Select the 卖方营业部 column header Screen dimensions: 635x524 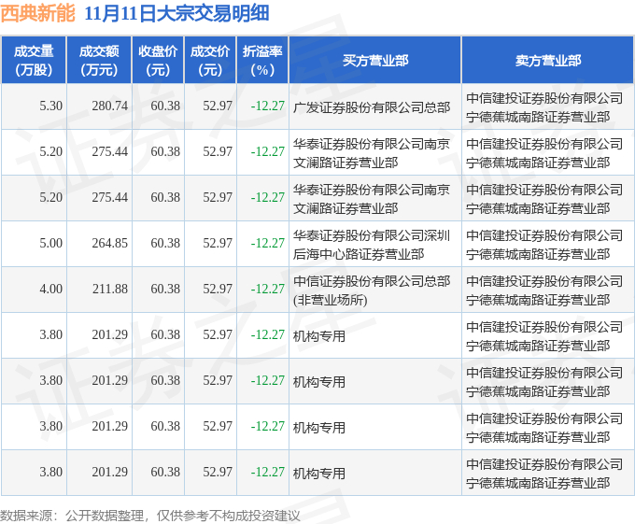pos(548,61)
